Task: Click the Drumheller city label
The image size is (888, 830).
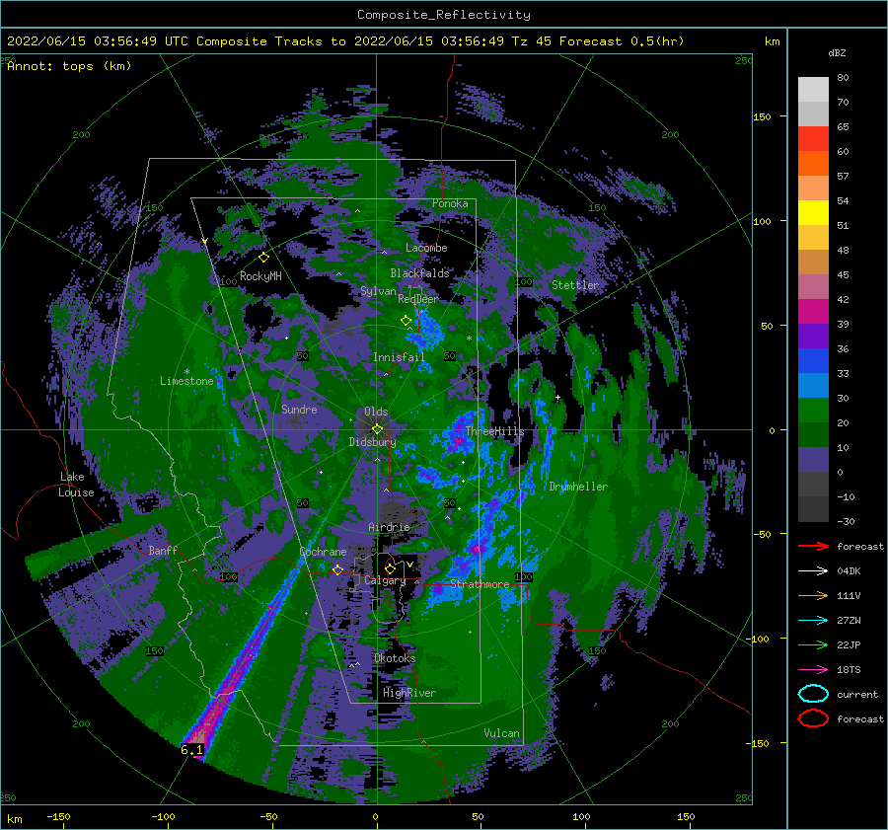Action: tap(578, 487)
